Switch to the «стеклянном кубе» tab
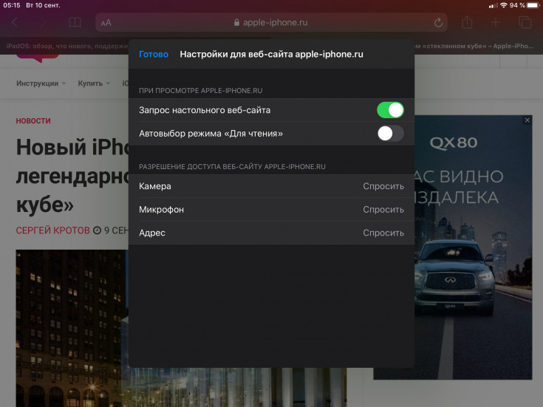543x407 pixels. 476,46
